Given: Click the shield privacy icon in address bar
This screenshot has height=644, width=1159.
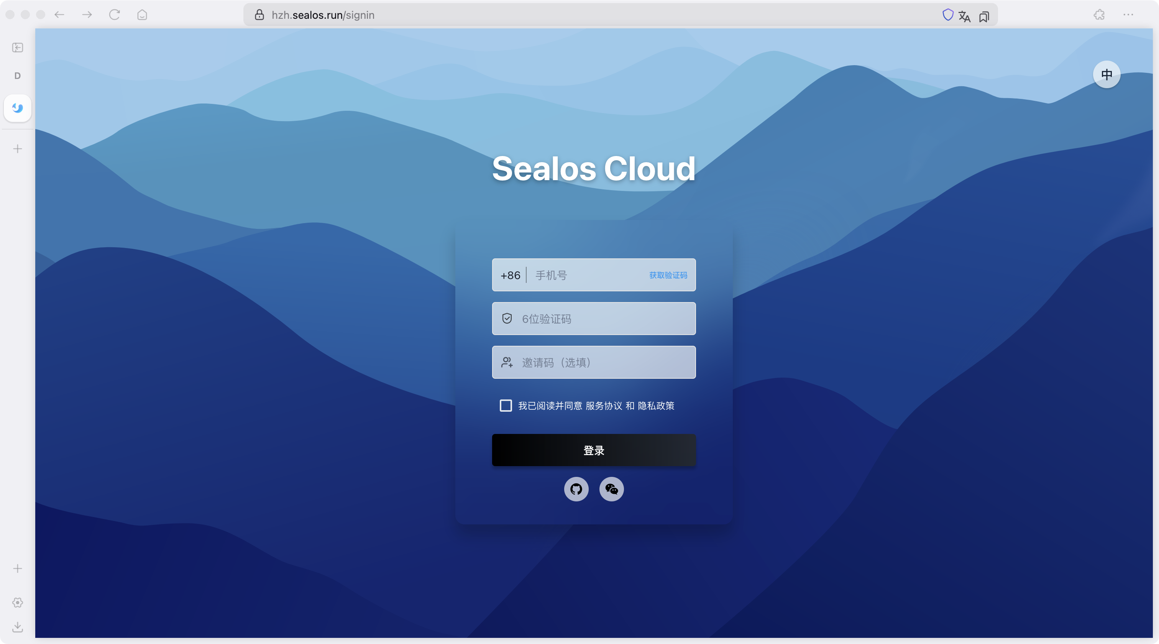Looking at the screenshot, I should 947,15.
